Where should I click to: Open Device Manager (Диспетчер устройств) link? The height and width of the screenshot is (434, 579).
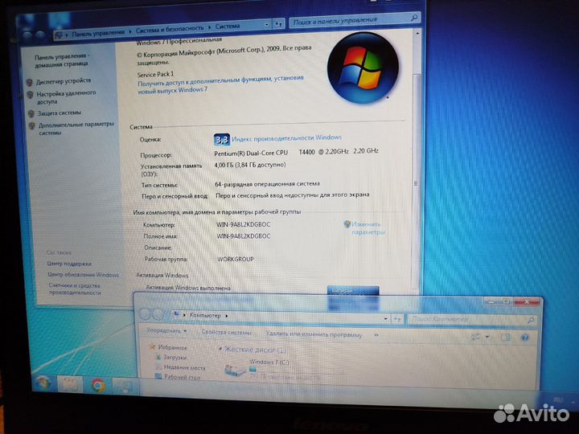click(64, 80)
